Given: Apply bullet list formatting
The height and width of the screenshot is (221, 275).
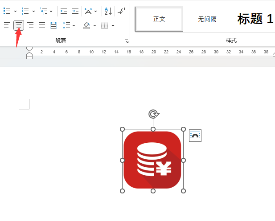Looking at the screenshot, I should click(x=7, y=11).
